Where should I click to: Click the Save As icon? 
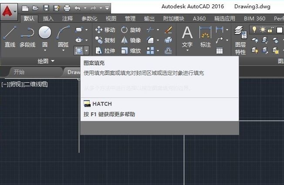[x=57, y=8]
